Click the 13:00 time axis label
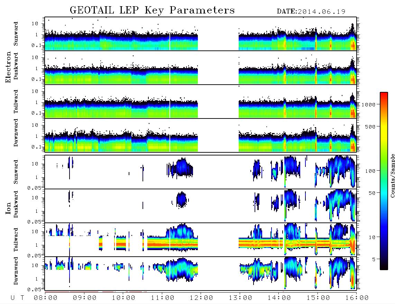395x304 pixels. point(240,298)
